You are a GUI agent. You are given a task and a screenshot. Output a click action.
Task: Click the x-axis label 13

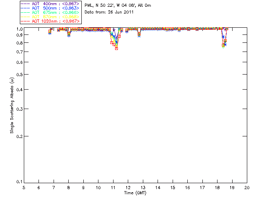143,188
